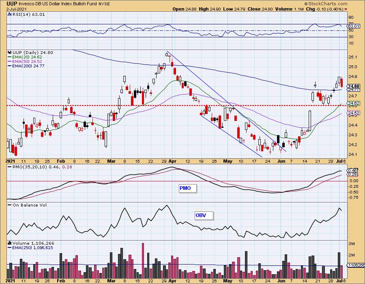This screenshot has height=284, width=365.
Task: Click the RSI(14) 63.01 legend
Action: (28, 14)
